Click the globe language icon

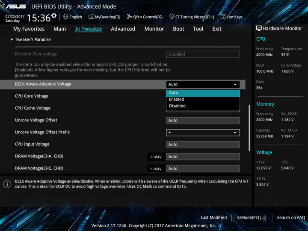click(66, 17)
